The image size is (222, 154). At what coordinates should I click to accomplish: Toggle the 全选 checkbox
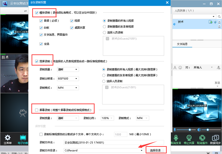[x=41, y=44]
